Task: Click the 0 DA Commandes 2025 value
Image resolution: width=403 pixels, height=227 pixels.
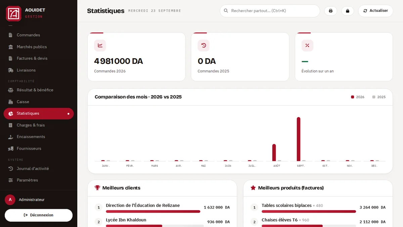Action: [x=207, y=61]
